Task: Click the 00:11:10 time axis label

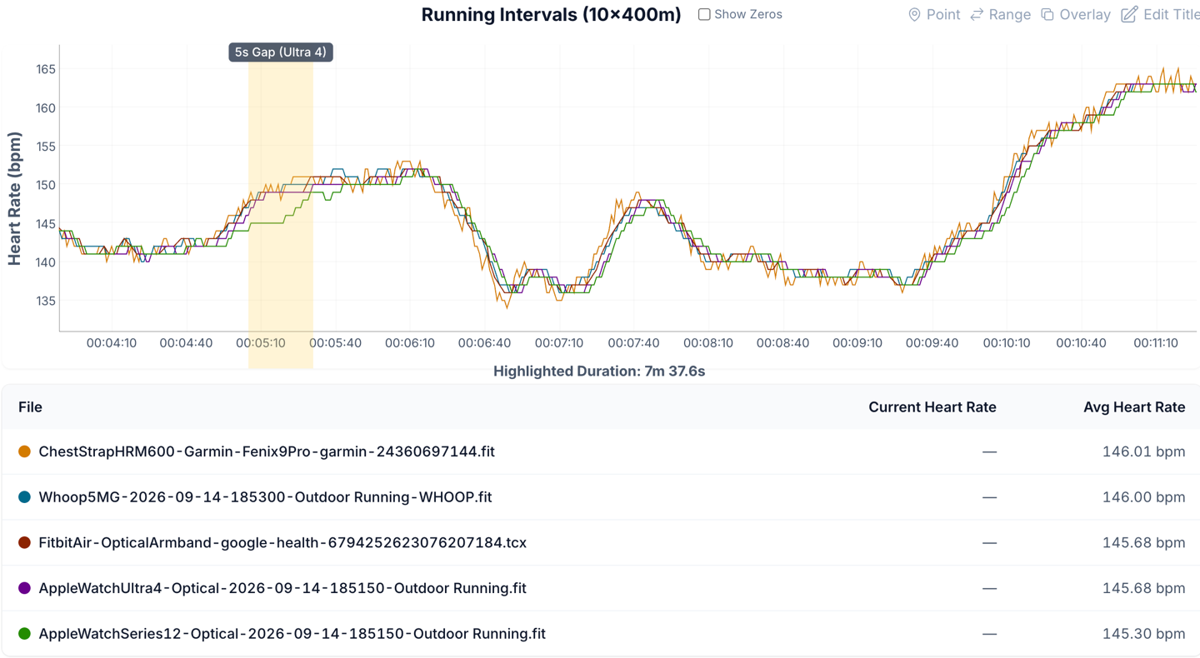Action: point(1156,343)
